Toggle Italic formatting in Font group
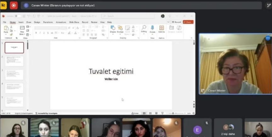This screenshot has height=137, width=272. point(40,33)
